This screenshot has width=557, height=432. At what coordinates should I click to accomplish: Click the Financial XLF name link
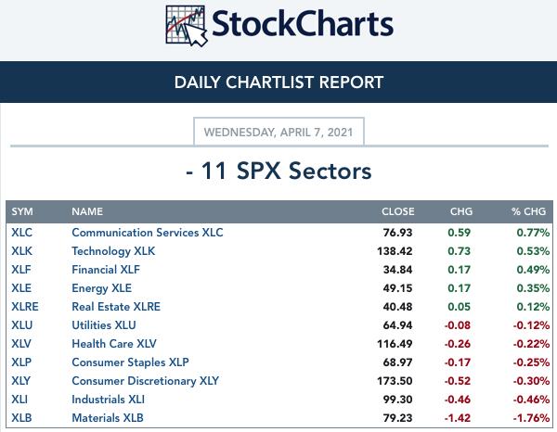click(x=106, y=269)
